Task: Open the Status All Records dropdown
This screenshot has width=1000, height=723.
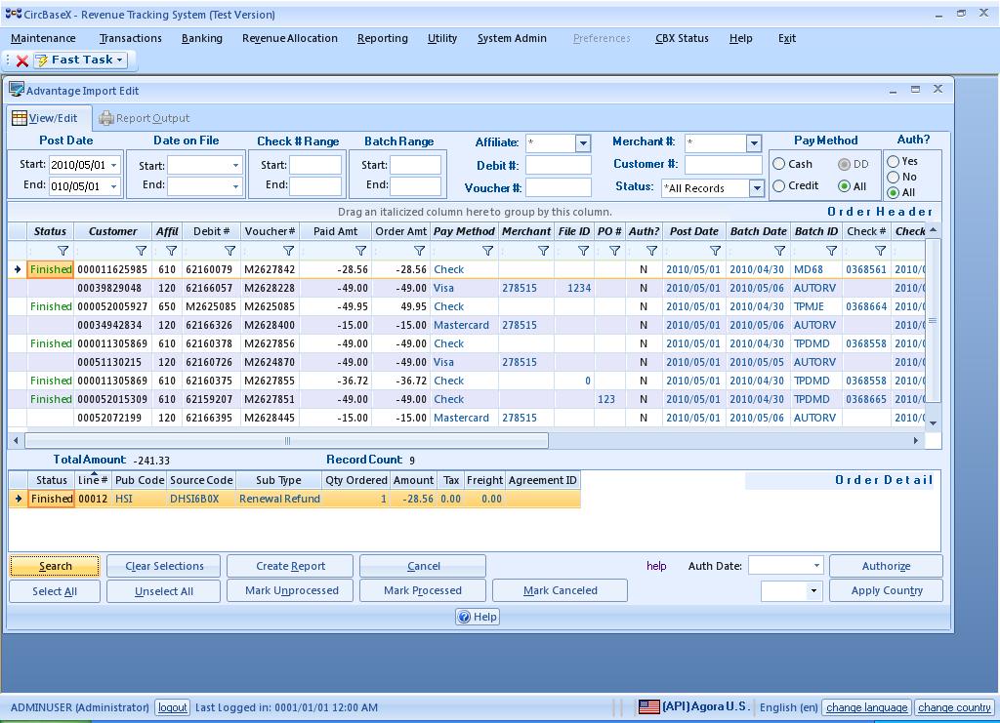Action: pyautogui.click(x=756, y=188)
